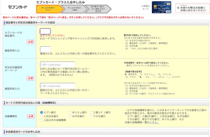Click the Seven Card Plus VISA card image
210x137 pixels.
pos(161,7)
